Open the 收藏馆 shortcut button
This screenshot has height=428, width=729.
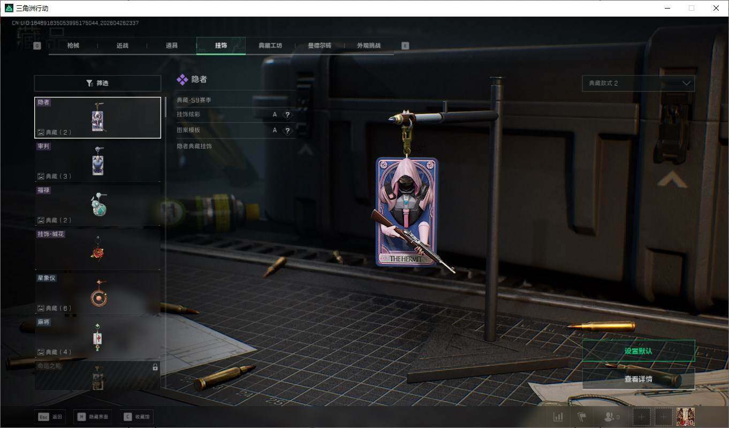pyautogui.click(x=137, y=417)
